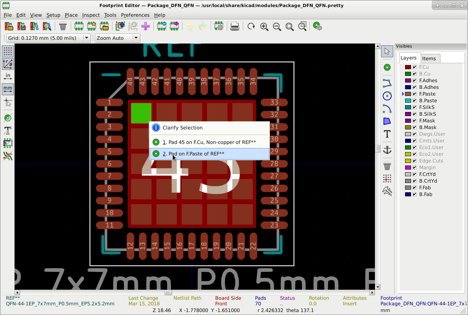Click the print footprint icon
Screen dimensions: 468x315
[x=235, y=26]
